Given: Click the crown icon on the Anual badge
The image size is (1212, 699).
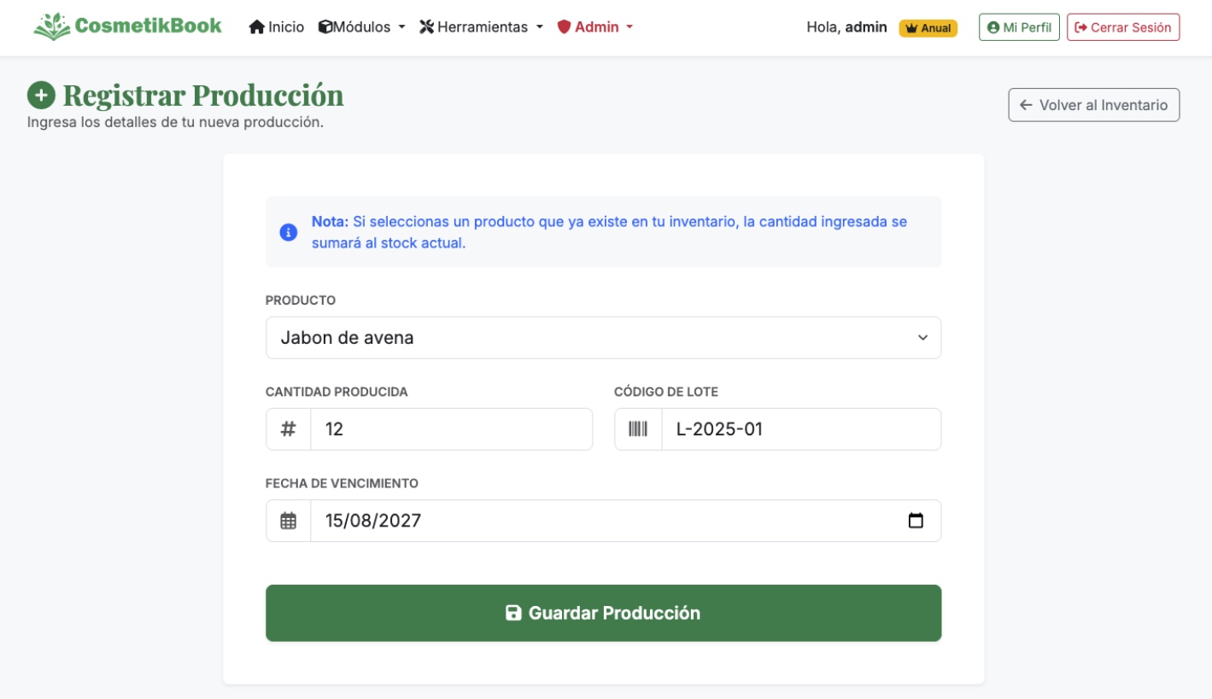Looking at the screenshot, I should coord(912,26).
